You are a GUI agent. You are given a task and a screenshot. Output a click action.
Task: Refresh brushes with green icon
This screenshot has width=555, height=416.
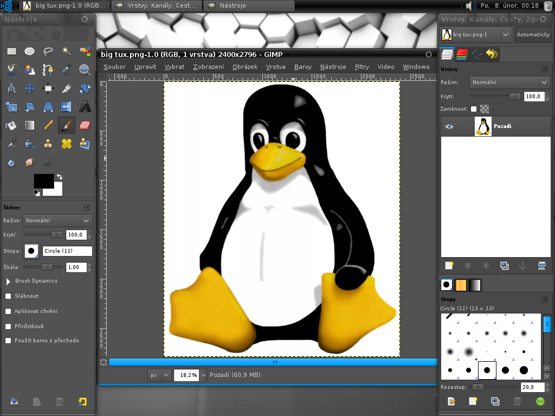(x=540, y=401)
